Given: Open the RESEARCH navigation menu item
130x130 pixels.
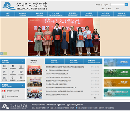Looking at the screenshot, I should coord(40,14).
